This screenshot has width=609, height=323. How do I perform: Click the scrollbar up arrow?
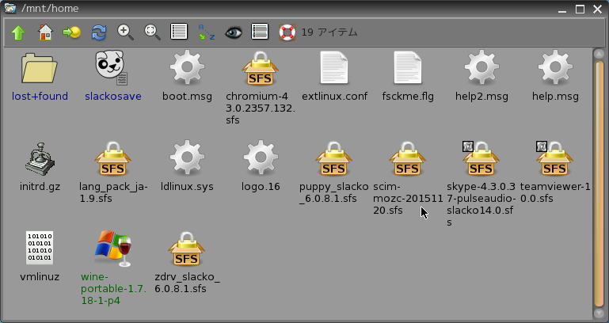tap(599, 54)
